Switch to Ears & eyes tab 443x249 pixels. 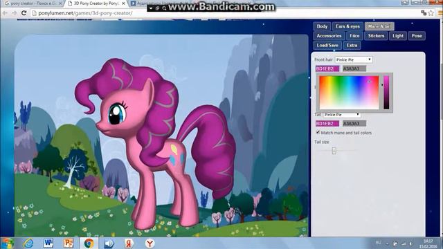click(347, 26)
